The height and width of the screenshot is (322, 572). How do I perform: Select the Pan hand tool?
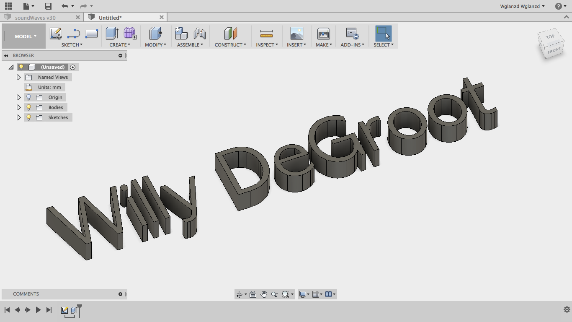264,294
